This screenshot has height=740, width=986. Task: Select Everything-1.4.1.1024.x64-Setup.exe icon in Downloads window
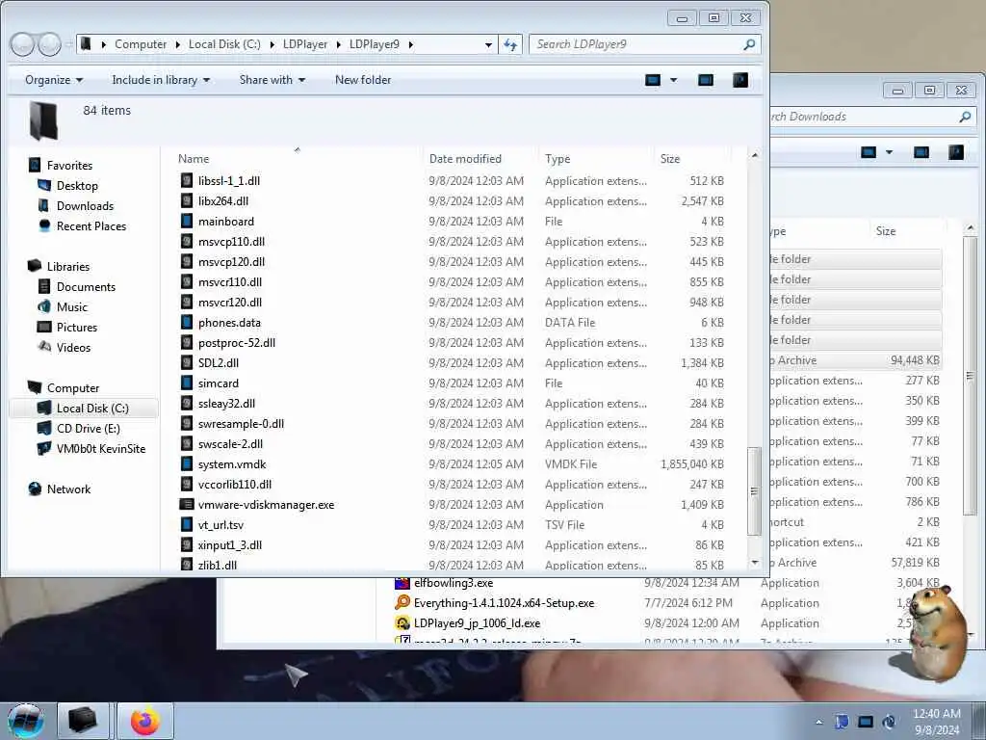402,603
